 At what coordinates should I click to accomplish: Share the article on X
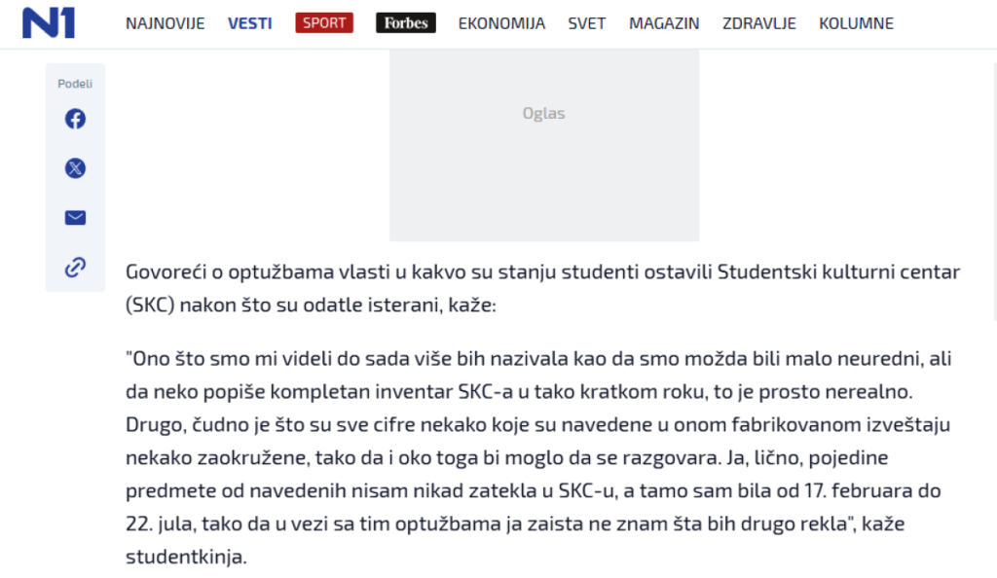click(x=75, y=168)
